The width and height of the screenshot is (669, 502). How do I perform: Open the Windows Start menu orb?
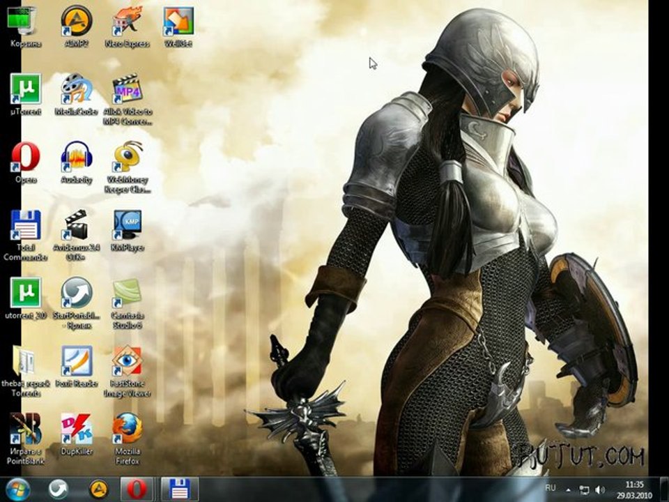click(17, 489)
